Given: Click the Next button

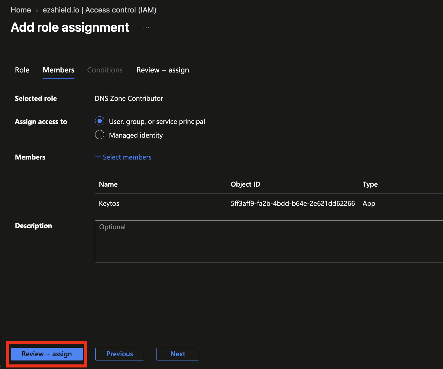Looking at the screenshot, I should [x=178, y=354].
